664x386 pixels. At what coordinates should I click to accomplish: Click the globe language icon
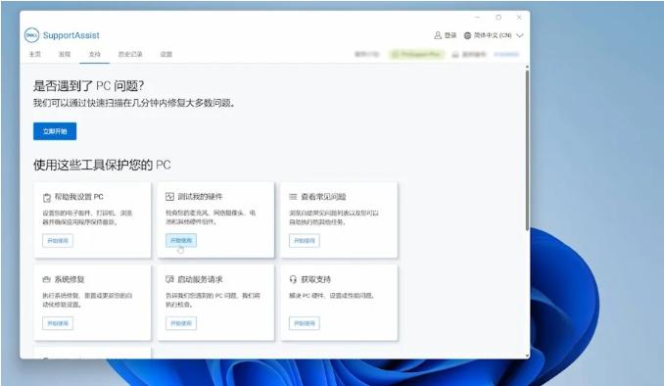pos(467,35)
